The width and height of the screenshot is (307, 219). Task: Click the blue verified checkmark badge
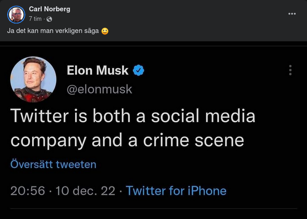[138, 70]
